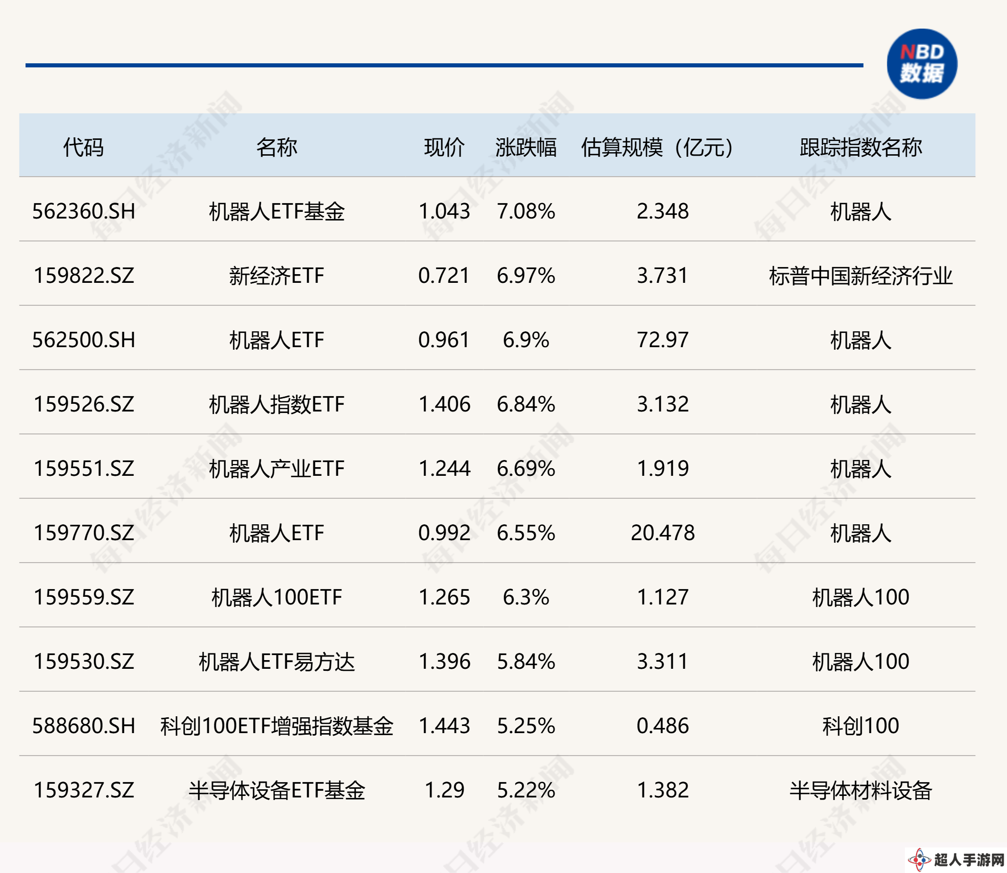This screenshot has height=873, width=1007.
Task: Click the change value 6.69%
Action: 526,469
